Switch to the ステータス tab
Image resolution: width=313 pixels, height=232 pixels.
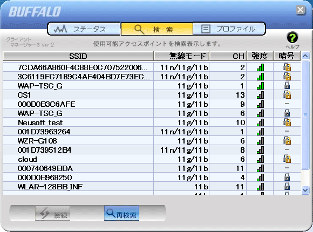pyautogui.click(x=84, y=29)
